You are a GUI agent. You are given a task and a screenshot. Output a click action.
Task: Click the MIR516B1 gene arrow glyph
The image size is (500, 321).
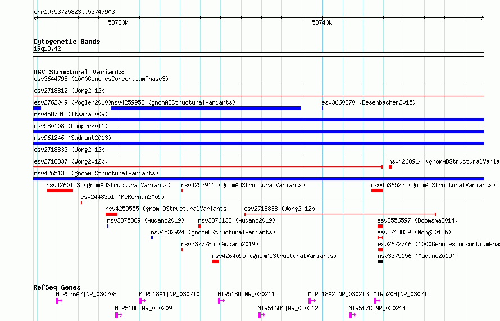(261, 315)
